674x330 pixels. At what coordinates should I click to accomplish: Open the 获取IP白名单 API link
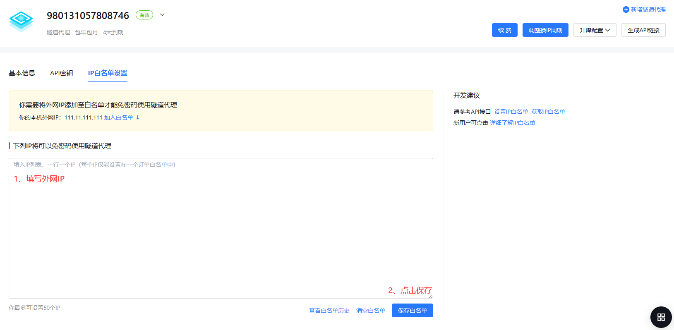coord(548,112)
